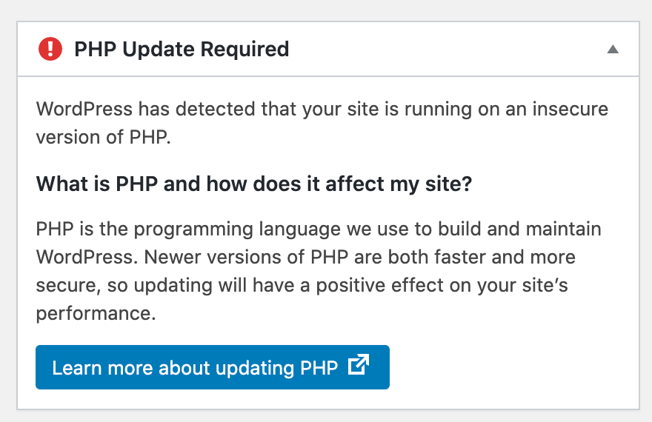Viewport: 652px width, 422px height.
Task: Click the 'What is PHP' heading
Action: pyautogui.click(x=254, y=184)
